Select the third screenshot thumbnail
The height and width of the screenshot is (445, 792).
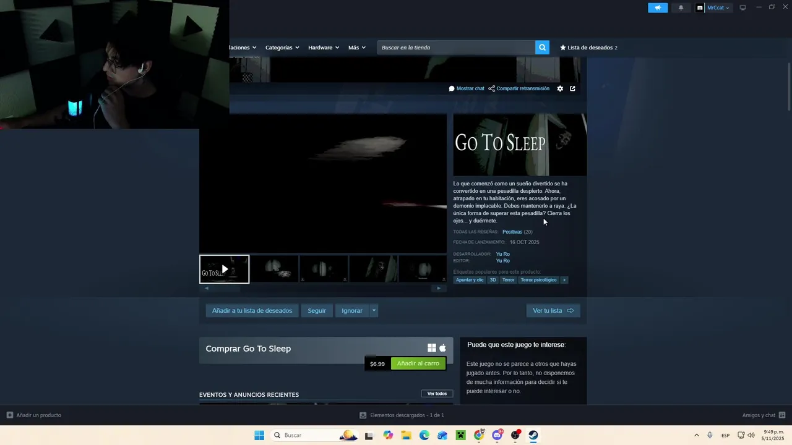pos(324,269)
